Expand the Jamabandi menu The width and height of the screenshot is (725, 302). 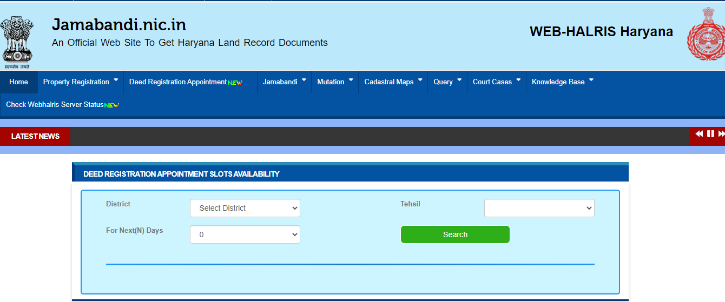point(284,82)
